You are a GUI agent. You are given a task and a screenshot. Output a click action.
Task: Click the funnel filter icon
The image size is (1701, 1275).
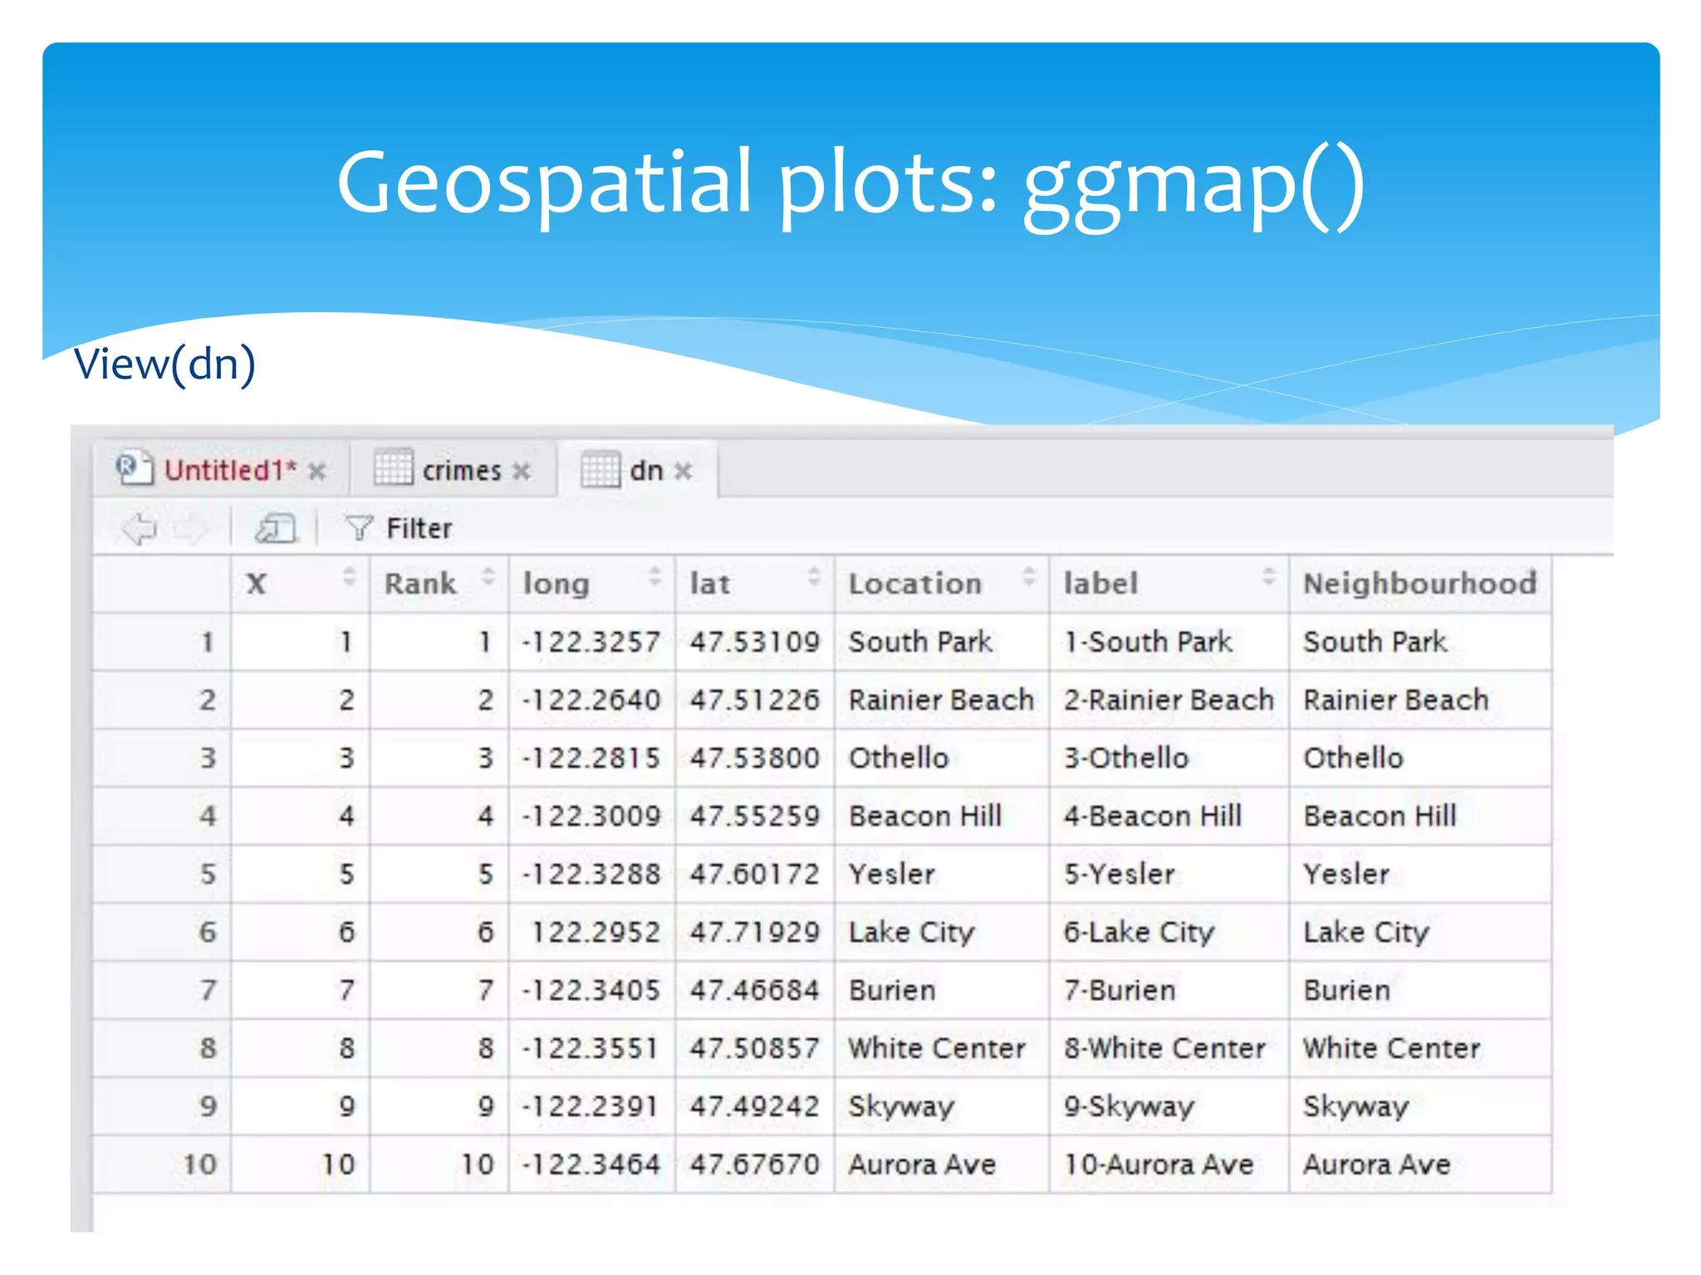pos(359,528)
